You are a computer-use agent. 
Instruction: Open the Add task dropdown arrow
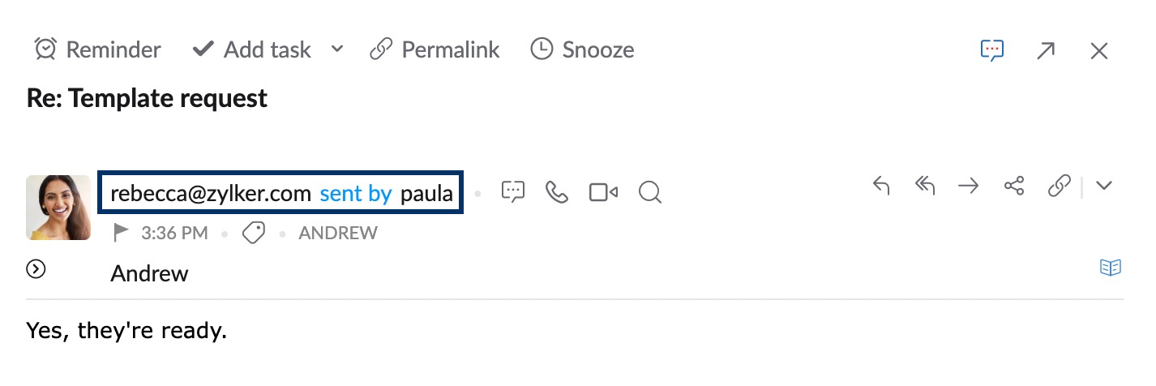pos(337,49)
